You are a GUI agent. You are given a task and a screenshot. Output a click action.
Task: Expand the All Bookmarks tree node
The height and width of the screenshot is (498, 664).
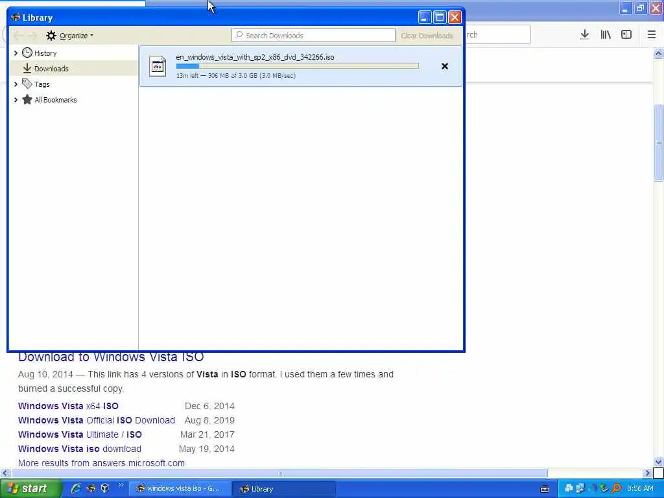point(16,100)
